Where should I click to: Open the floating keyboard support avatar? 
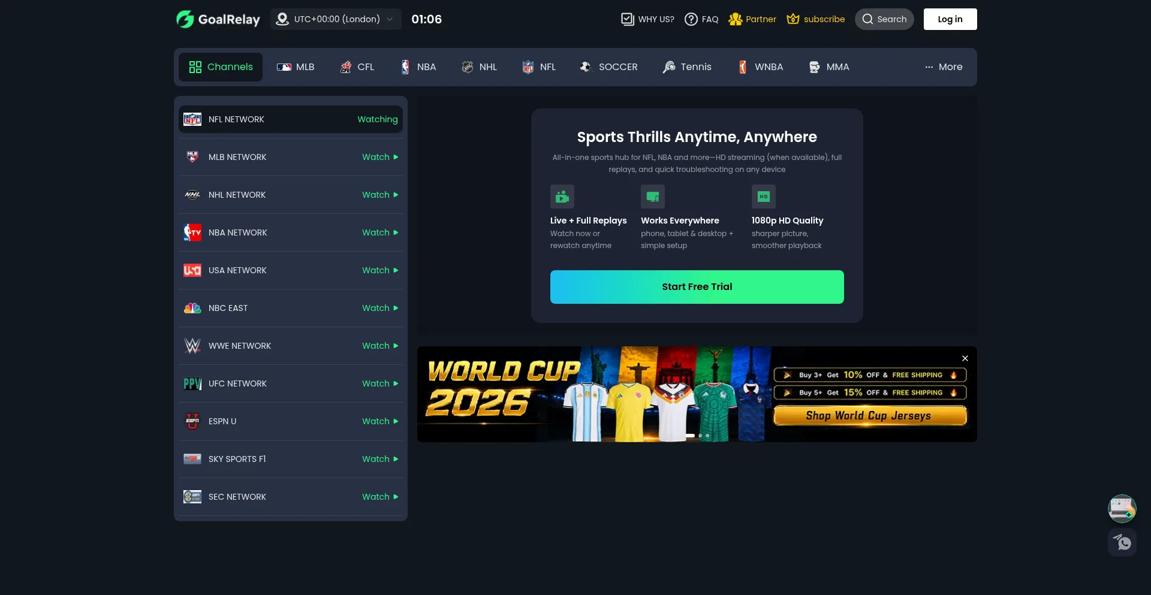(1122, 509)
